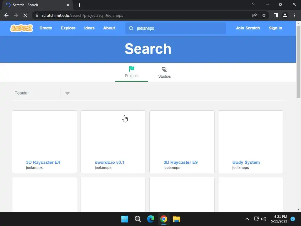
Task: Click the scrollbar down arrow
Action: [298, 209]
